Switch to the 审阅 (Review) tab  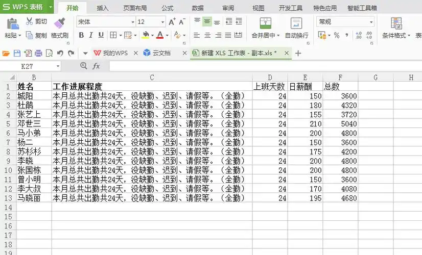[228, 8]
